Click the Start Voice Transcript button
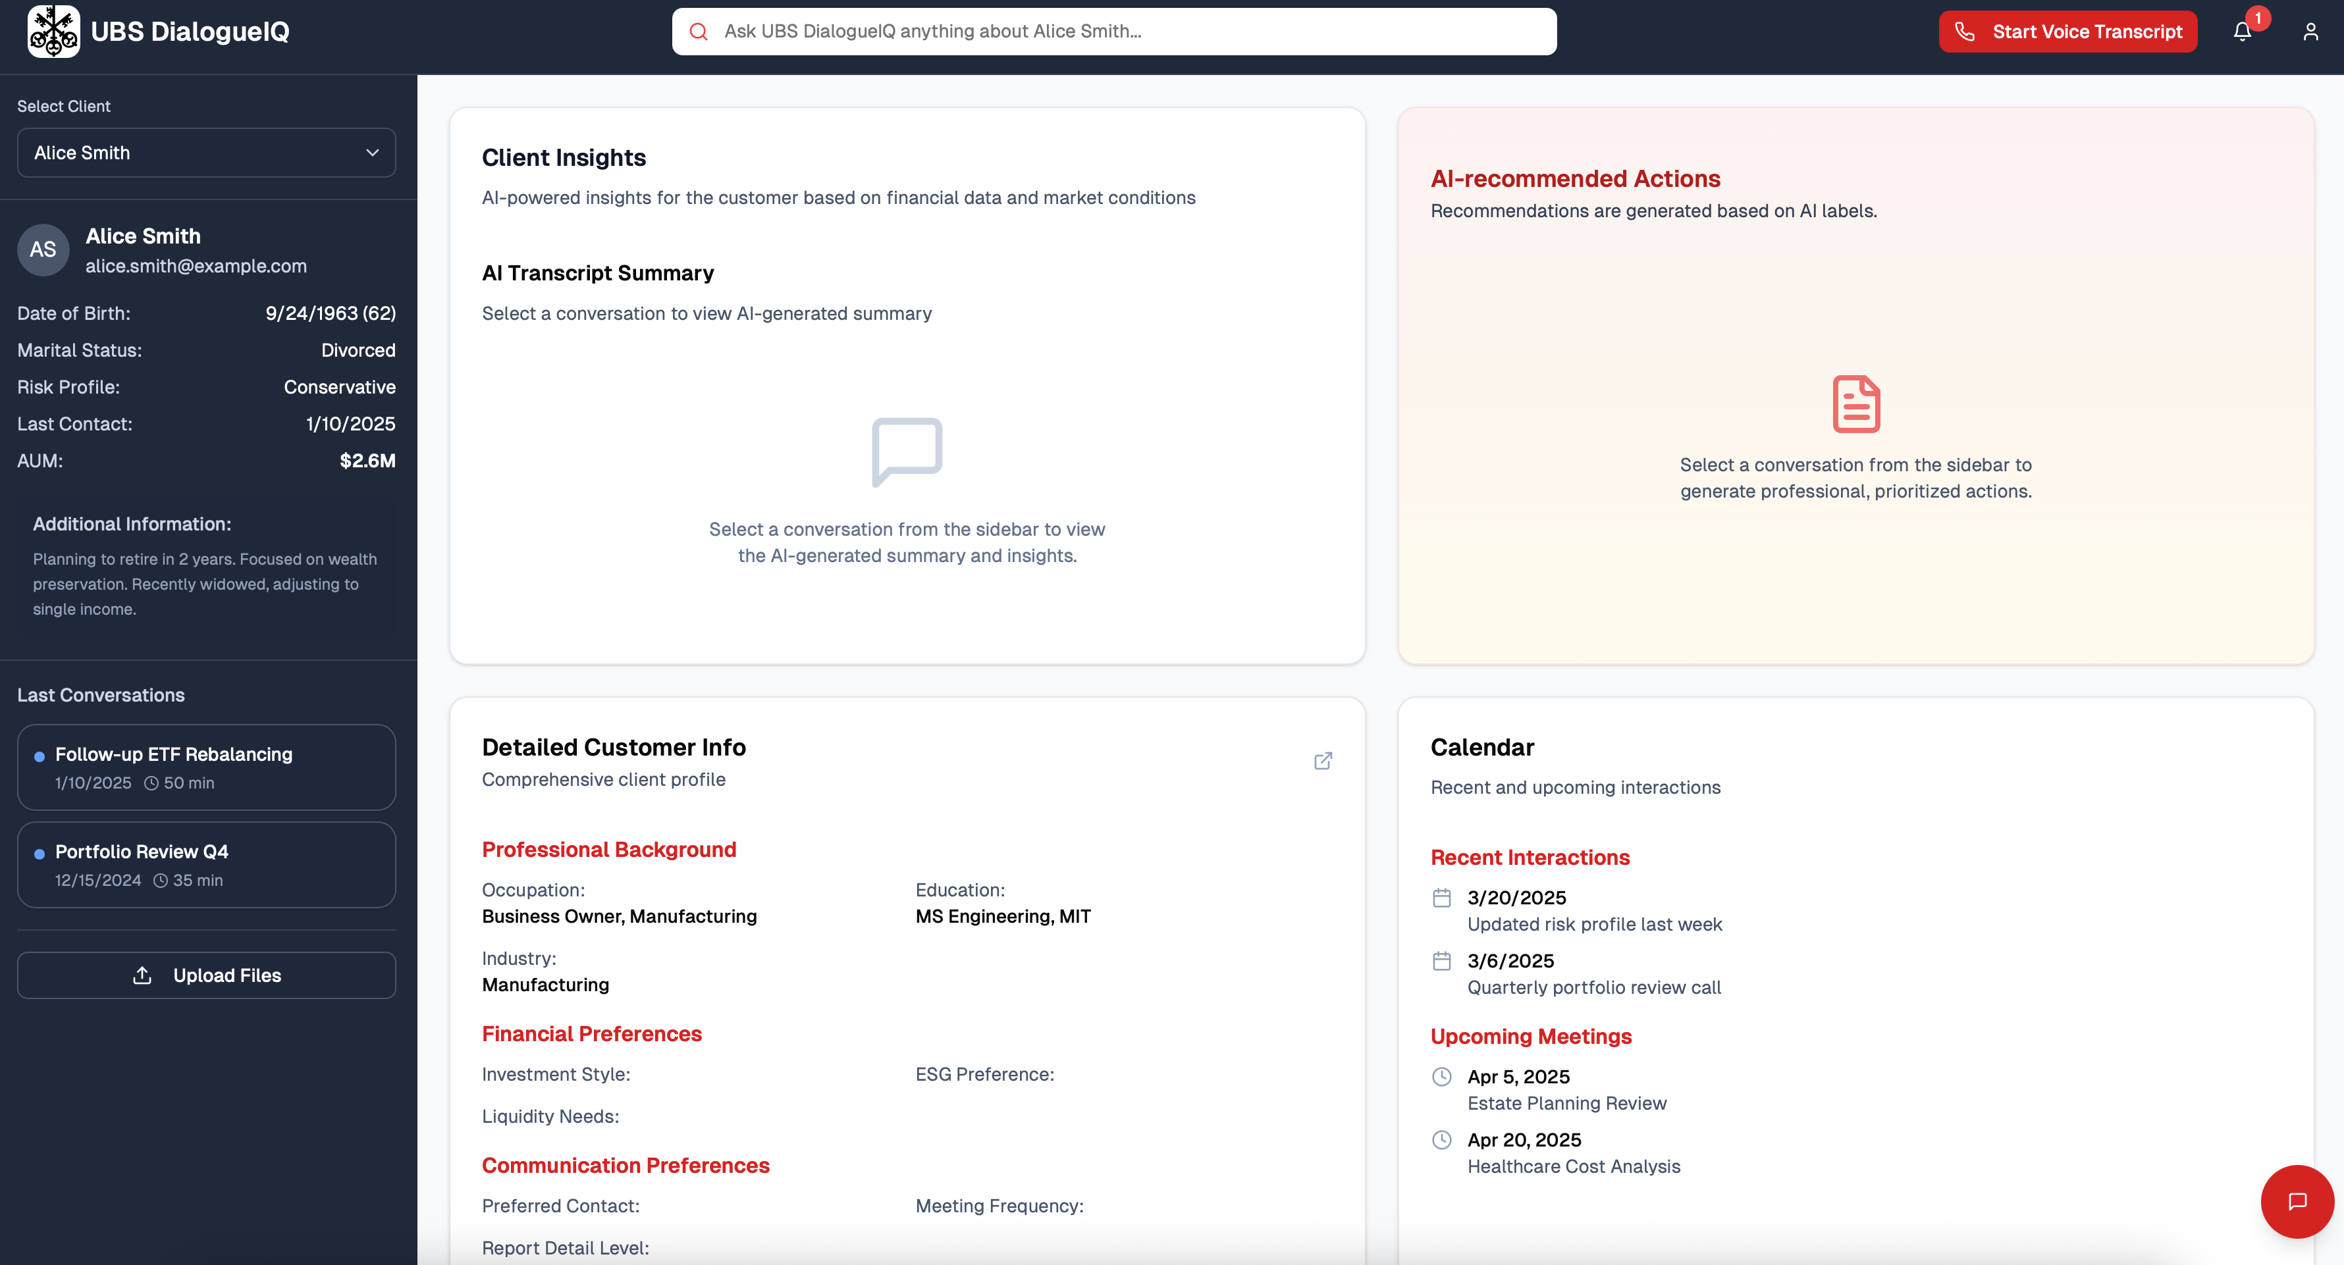 click(2067, 31)
